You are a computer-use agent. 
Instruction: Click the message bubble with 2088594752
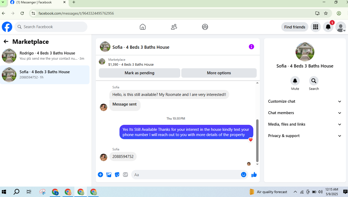pos(123,157)
